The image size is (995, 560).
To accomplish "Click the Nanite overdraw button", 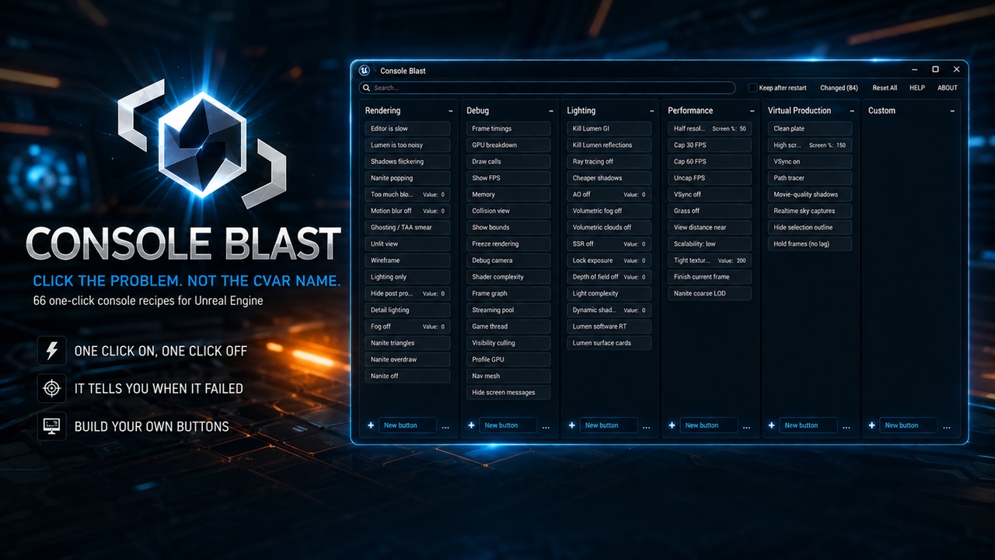I will click(407, 359).
